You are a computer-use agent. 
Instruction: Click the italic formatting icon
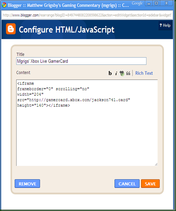coord(116,73)
